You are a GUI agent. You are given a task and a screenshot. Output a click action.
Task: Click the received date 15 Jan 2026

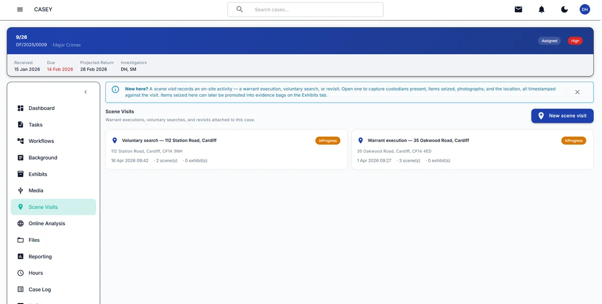point(27,70)
